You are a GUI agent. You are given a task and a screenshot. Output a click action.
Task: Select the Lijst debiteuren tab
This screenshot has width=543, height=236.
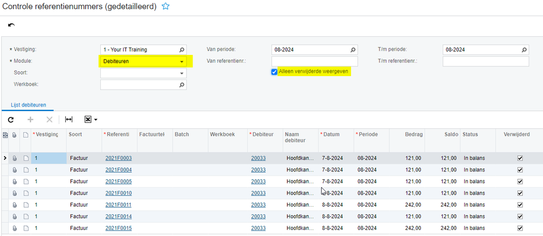pyautogui.click(x=28, y=104)
